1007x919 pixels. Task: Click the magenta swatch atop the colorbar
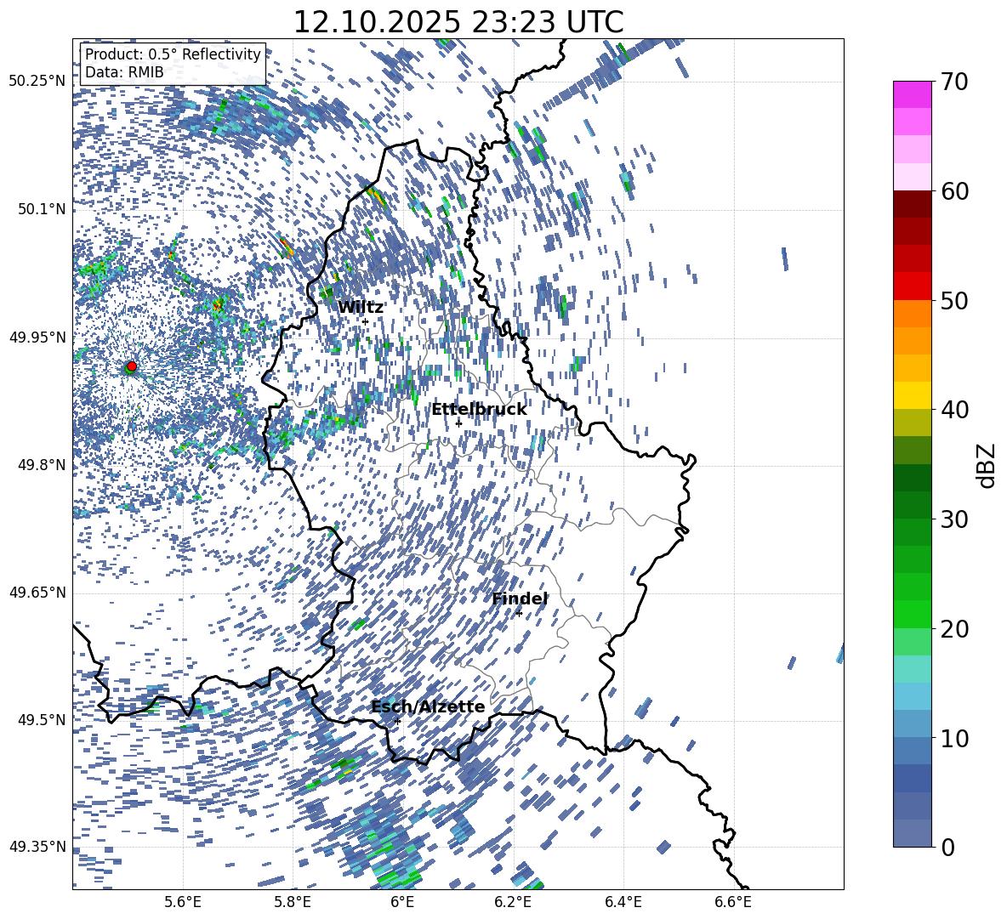[913, 95]
